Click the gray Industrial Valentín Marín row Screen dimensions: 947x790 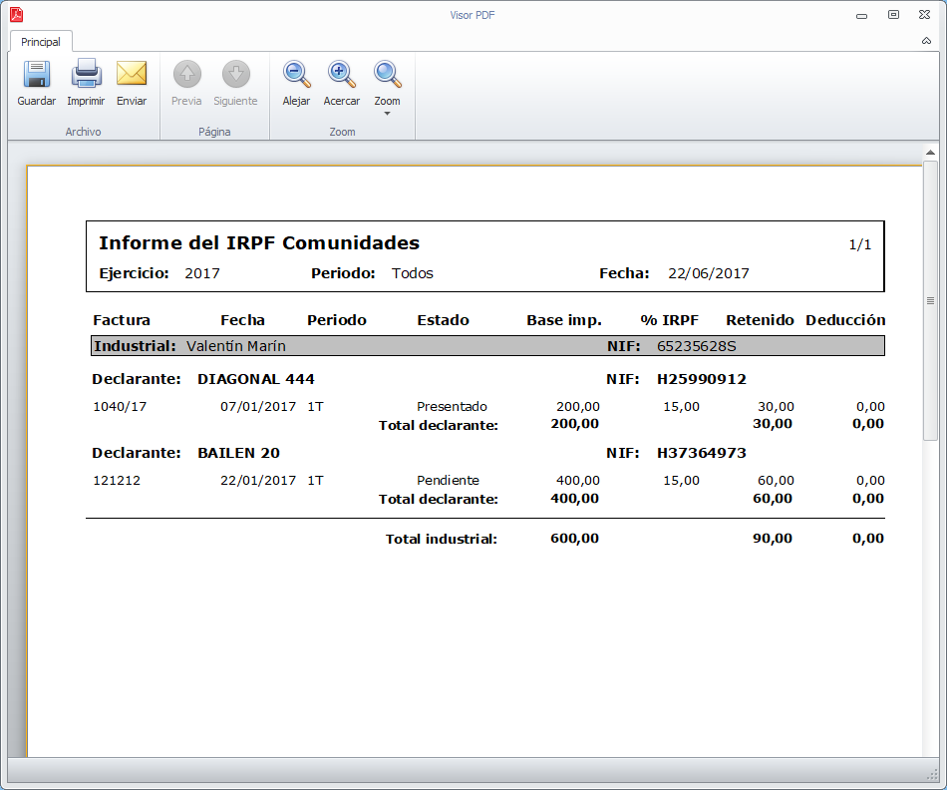pos(485,346)
